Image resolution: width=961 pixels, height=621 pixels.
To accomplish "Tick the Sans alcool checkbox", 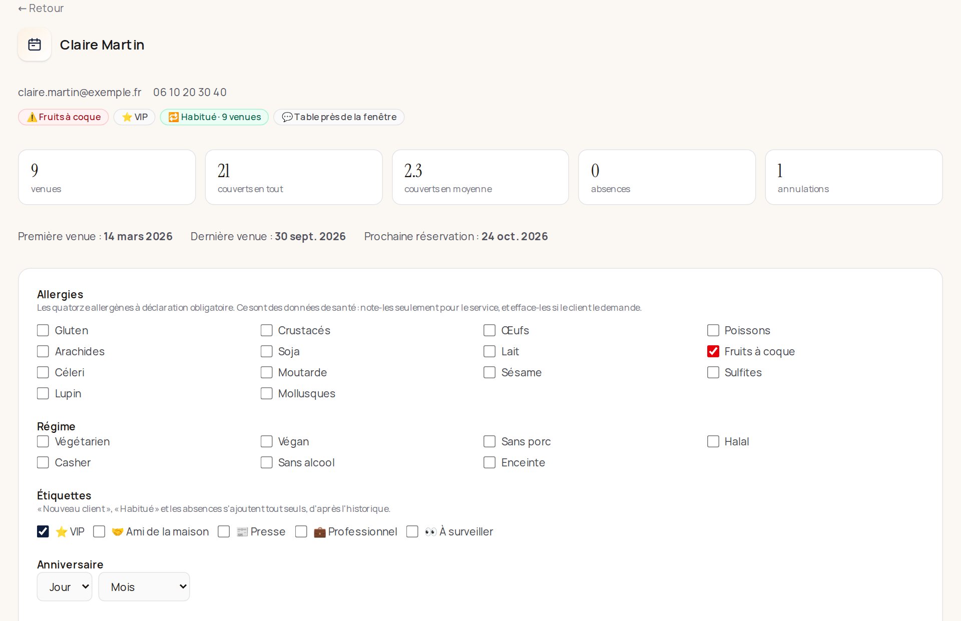I will [267, 462].
